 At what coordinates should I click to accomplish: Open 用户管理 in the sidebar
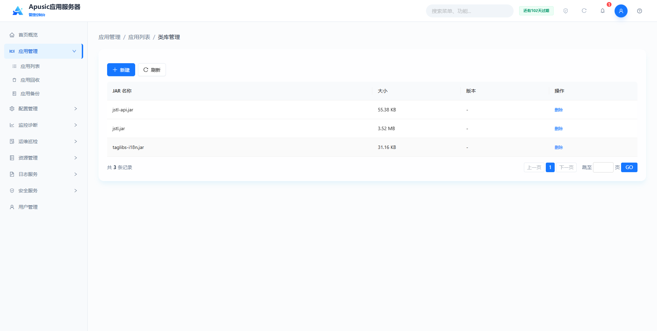pyautogui.click(x=44, y=207)
